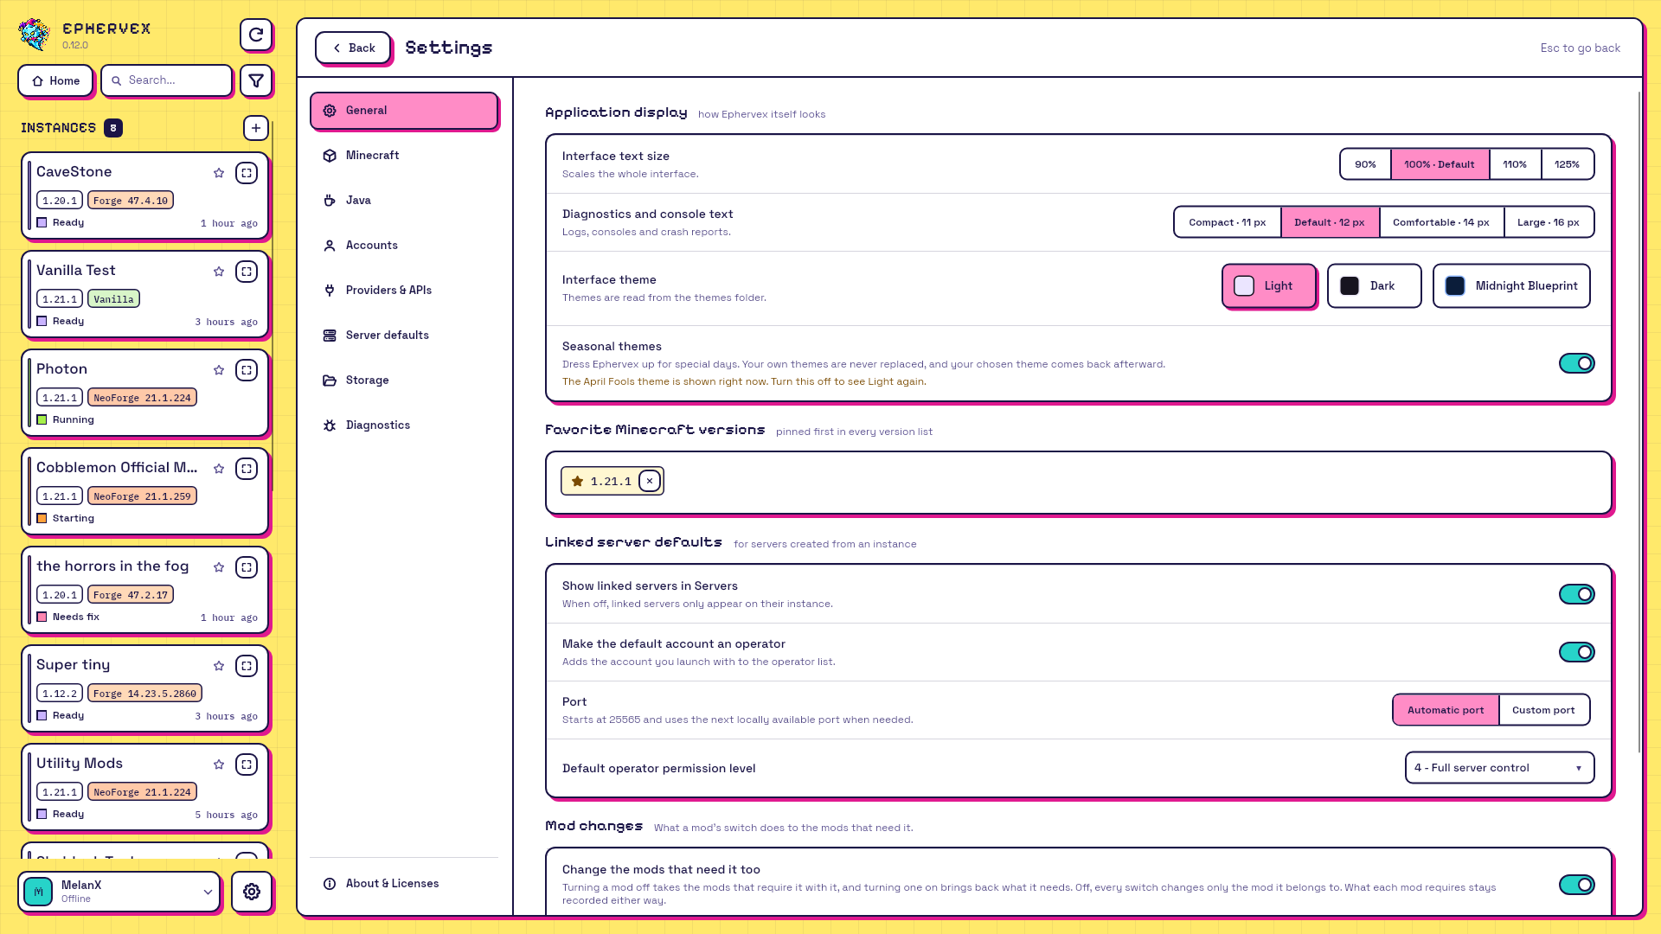The width and height of the screenshot is (1661, 934).
Task: Click the MelanX account avatar
Action: pos(38,892)
